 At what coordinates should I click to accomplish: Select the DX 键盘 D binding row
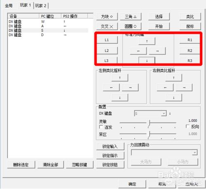click(48, 35)
